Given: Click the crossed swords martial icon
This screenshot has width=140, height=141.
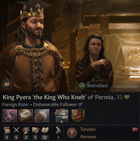Looking at the screenshot, I should coord(16,130).
